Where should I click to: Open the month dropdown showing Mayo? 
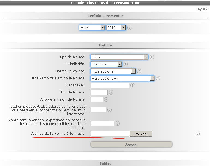[92, 28]
